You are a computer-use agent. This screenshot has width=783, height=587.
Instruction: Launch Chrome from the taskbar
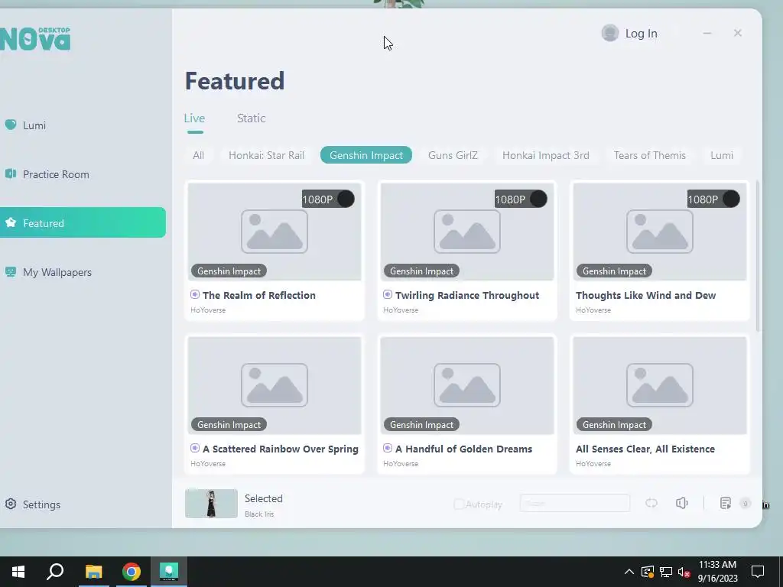click(132, 572)
